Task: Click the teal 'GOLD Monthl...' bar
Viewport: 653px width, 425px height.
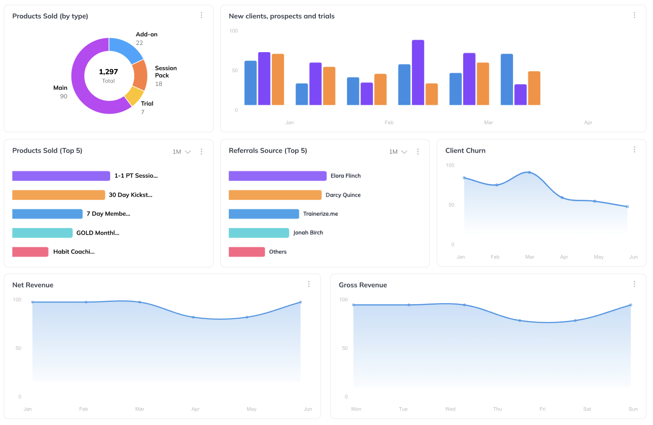Action: [x=43, y=233]
